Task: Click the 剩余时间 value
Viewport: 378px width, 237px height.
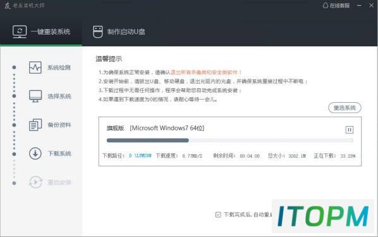Action: tap(250, 156)
